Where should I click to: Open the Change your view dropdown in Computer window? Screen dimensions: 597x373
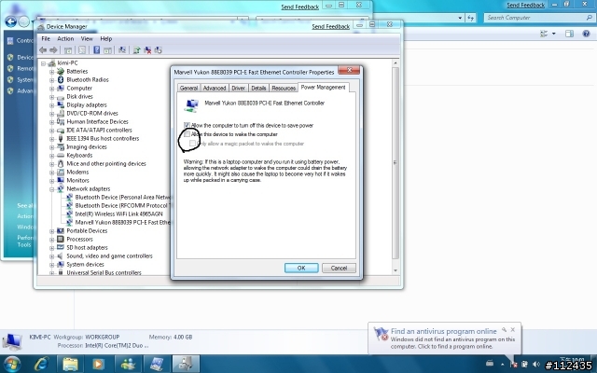(x=553, y=34)
